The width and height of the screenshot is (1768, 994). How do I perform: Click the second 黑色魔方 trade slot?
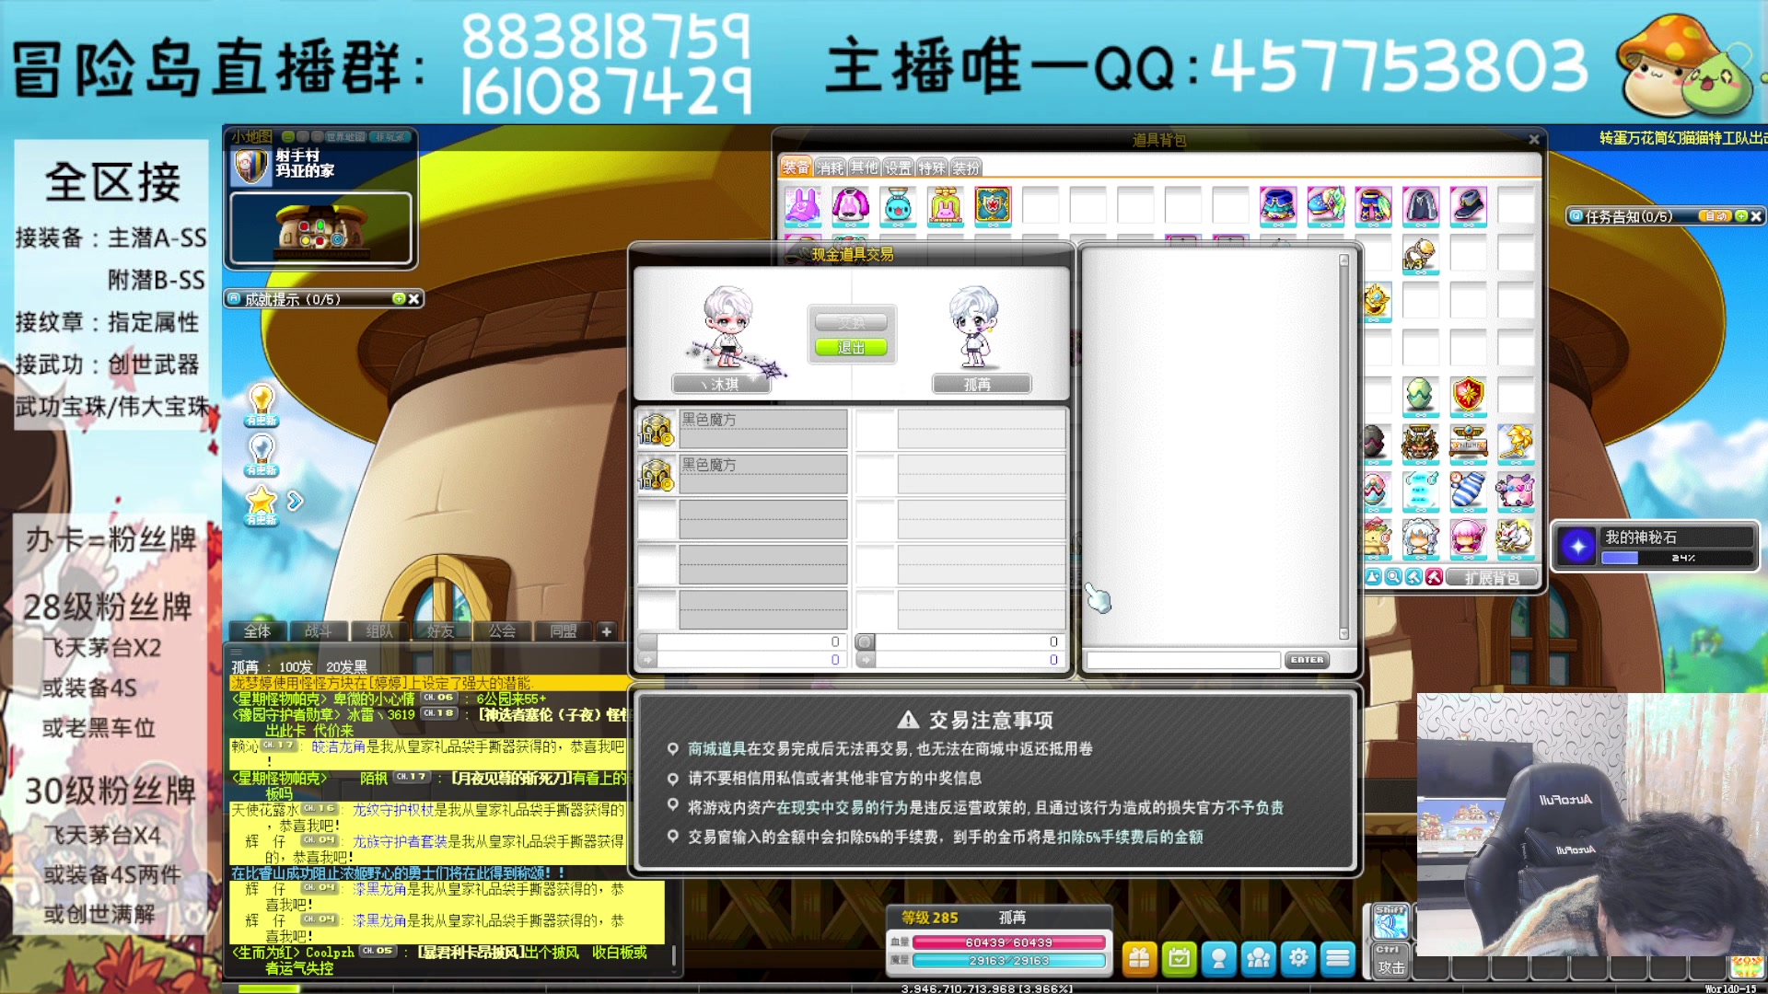click(741, 474)
